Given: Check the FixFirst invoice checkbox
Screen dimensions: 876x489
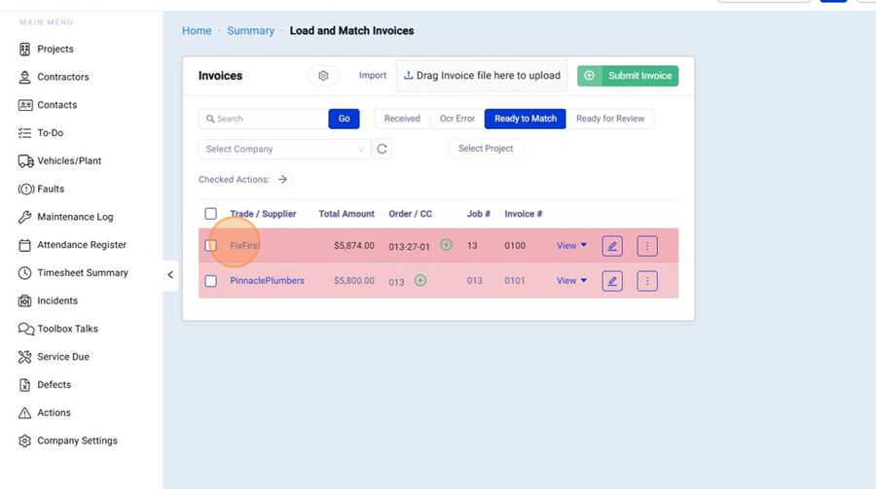Looking at the screenshot, I should [210, 246].
